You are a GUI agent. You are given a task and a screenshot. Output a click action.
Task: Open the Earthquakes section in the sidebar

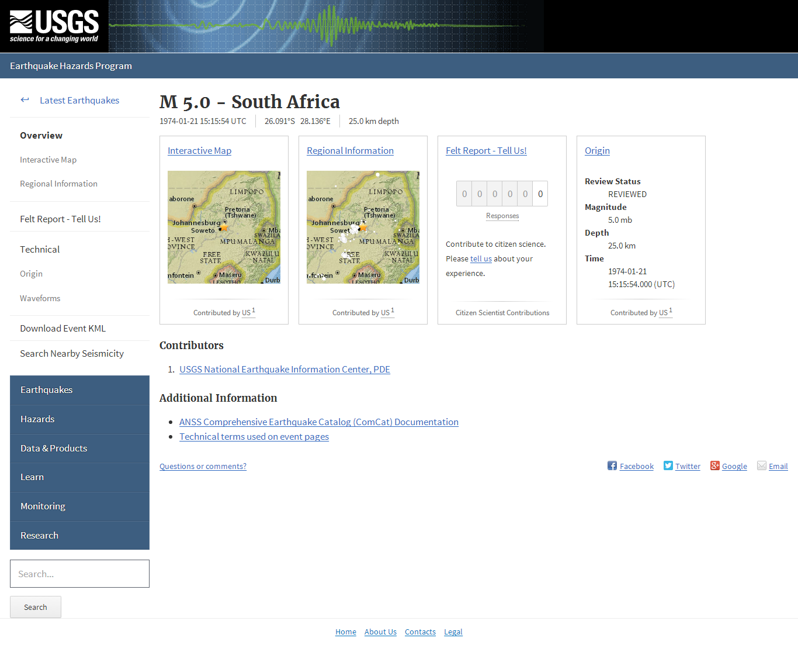pyautogui.click(x=46, y=390)
